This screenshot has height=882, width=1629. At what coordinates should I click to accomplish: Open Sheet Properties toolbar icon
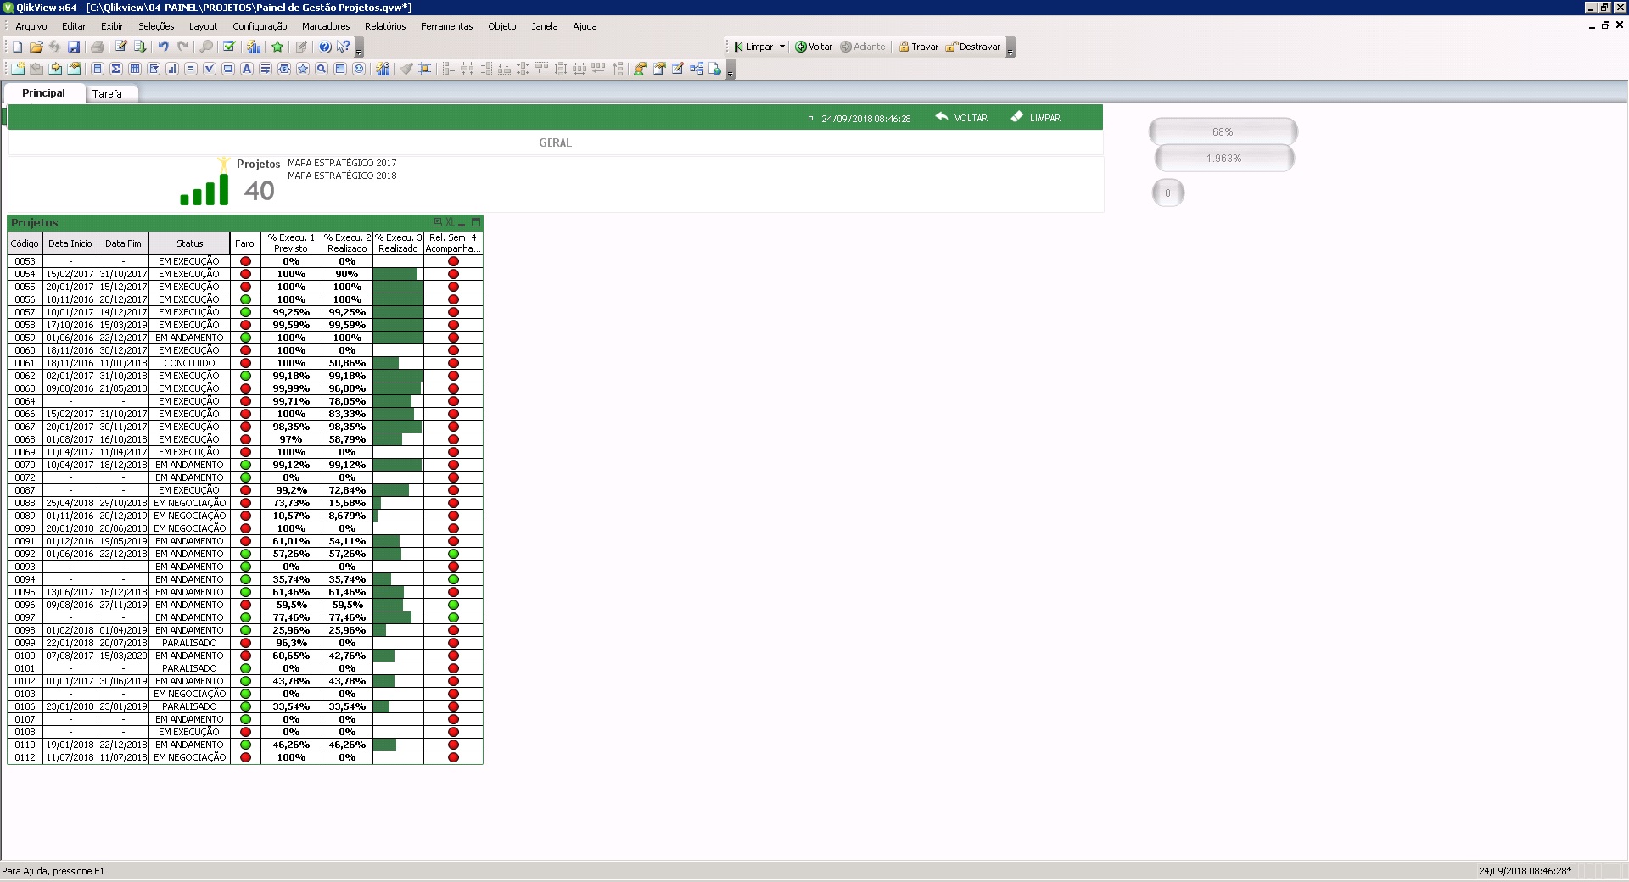[x=74, y=69]
